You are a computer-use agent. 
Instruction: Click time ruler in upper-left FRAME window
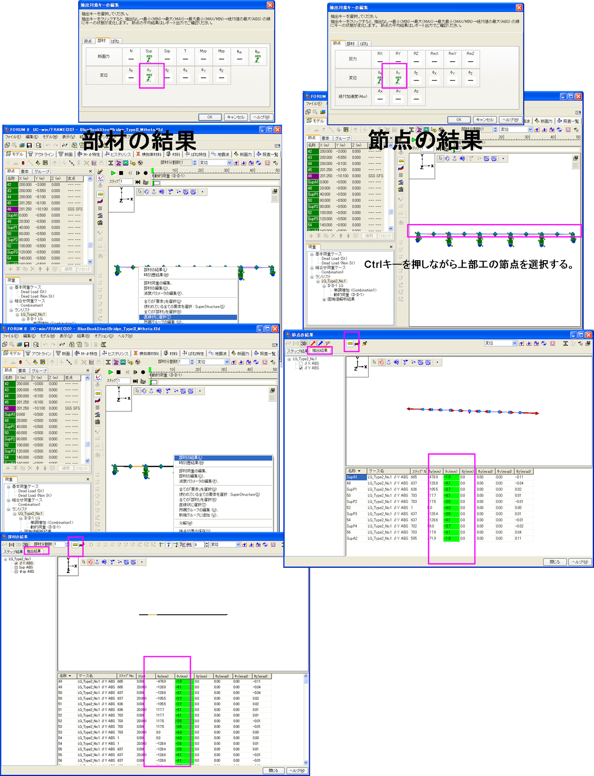tap(215, 170)
